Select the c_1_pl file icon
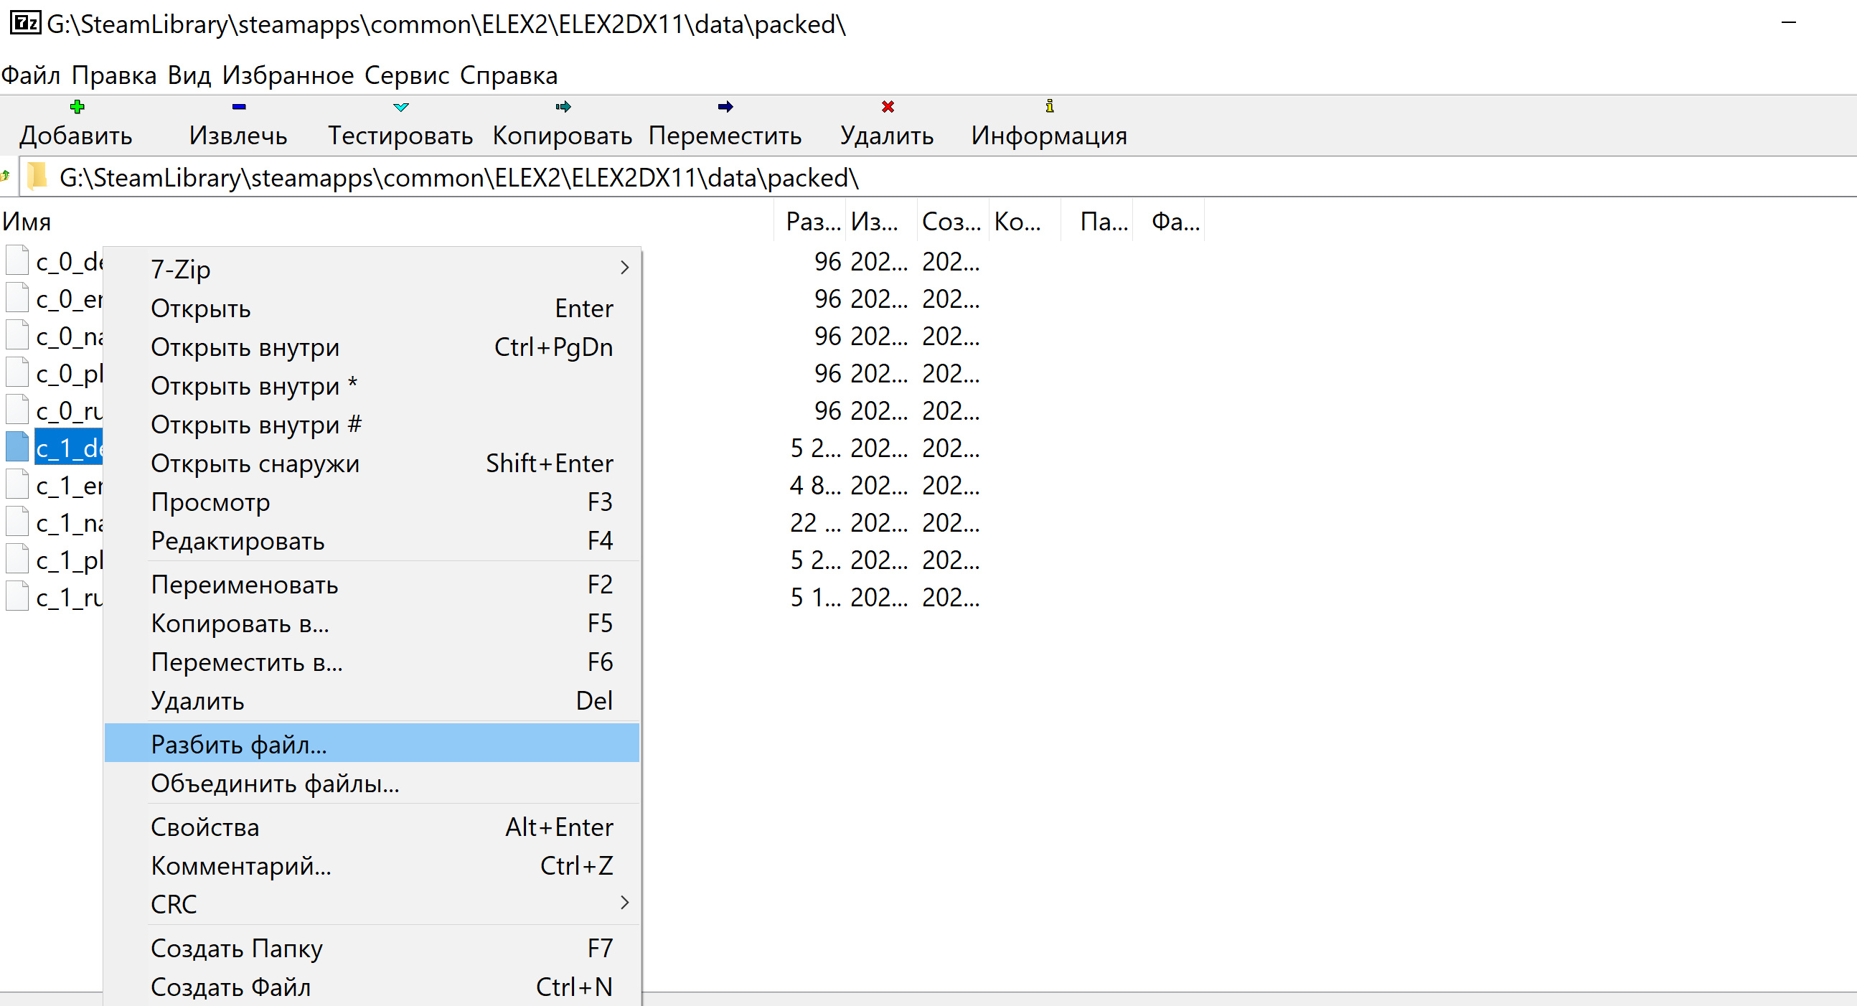This screenshot has width=1857, height=1006. [17, 560]
